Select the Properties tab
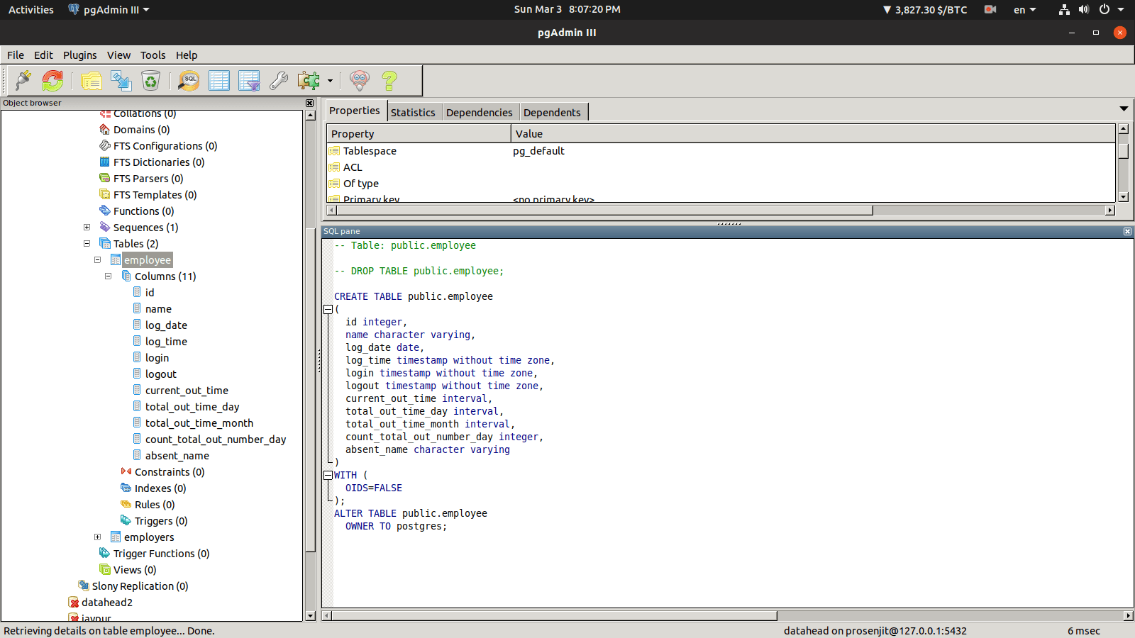Image resolution: width=1135 pixels, height=638 pixels. (x=355, y=111)
